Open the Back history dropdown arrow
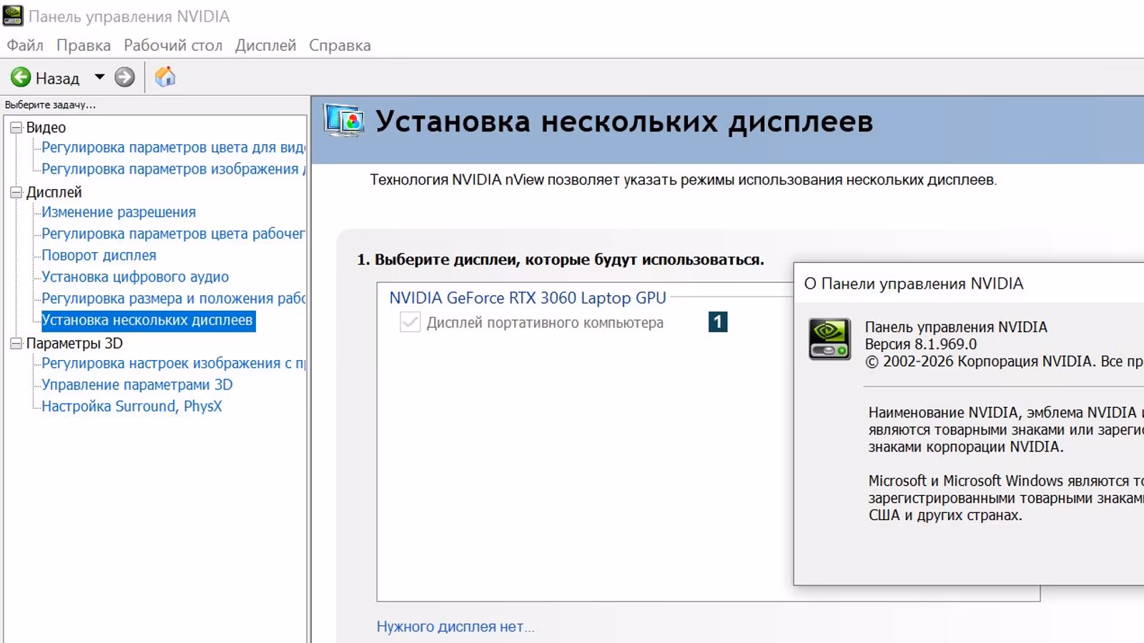This screenshot has width=1144, height=643. click(99, 77)
